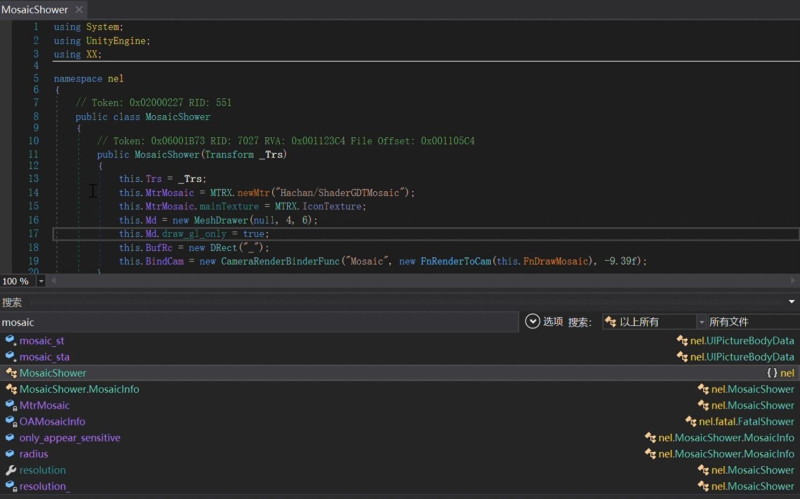This screenshot has height=499, width=800.
Task: Click the IconTexture reference on line 15
Action: (332, 206)
